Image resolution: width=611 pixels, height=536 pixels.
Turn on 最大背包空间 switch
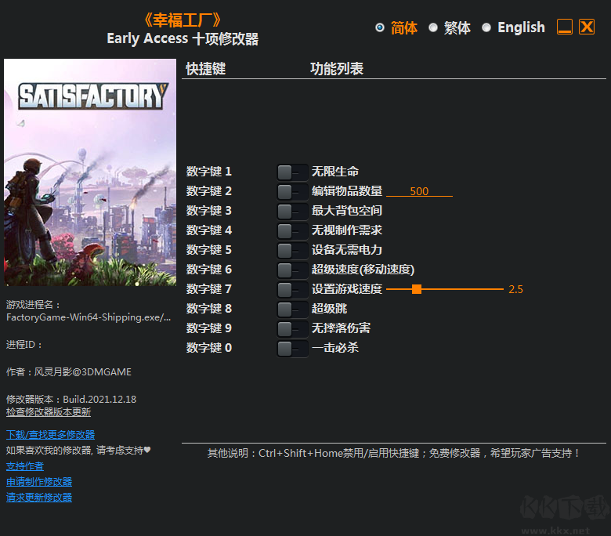pos(292,212)
